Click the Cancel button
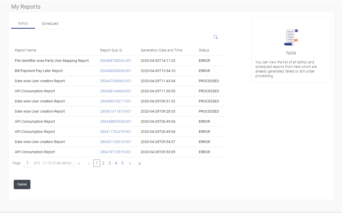The height and width of the screenshot is (213, 342). [22, 184]
